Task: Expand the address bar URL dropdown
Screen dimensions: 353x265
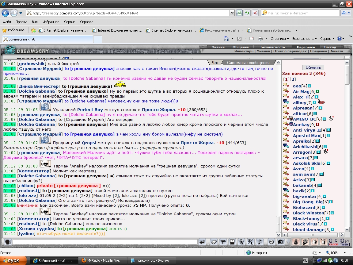Action: point(232,13)
